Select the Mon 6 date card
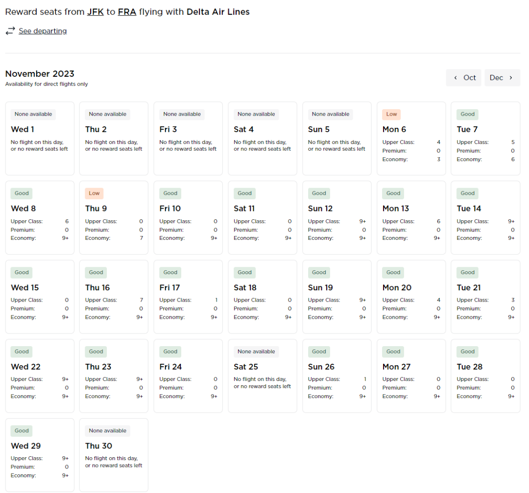The height and width of the screenshot is (493, 529). [x=411, y=139]
